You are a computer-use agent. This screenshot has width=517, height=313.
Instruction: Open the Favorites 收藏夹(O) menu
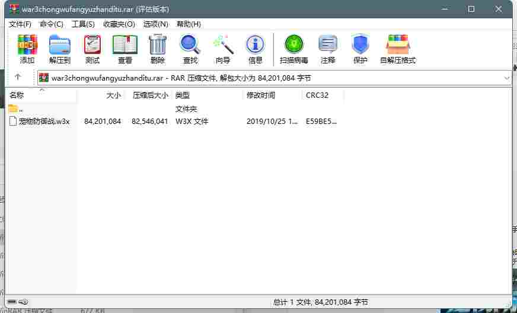(119, 24)
